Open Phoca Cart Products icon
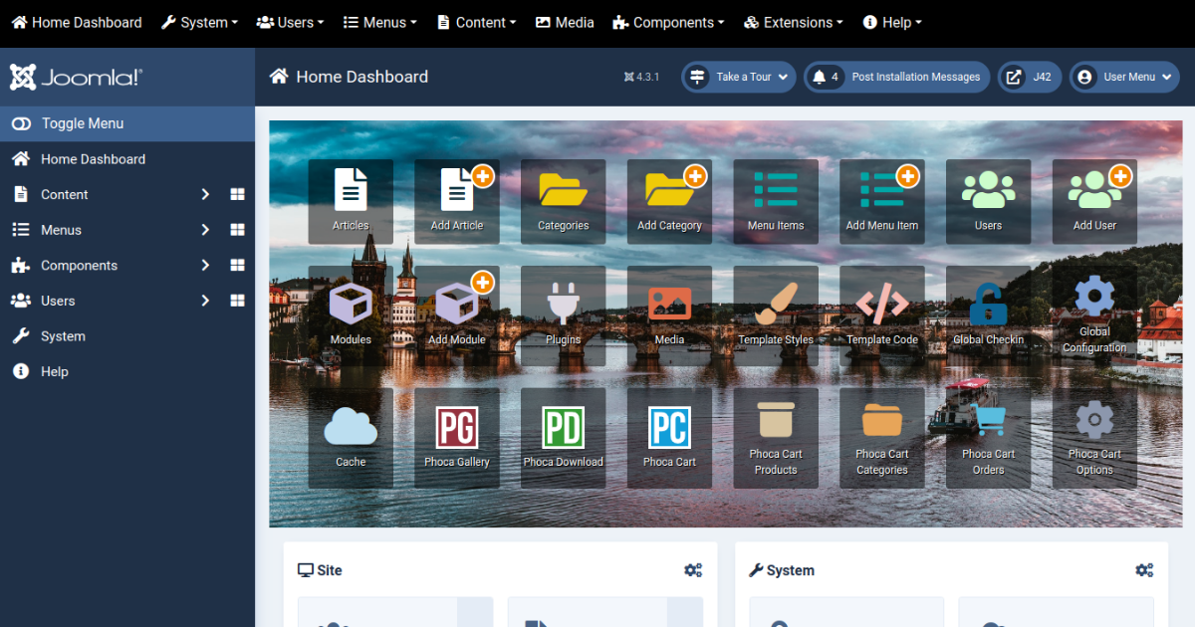 [x=776, y=438]
